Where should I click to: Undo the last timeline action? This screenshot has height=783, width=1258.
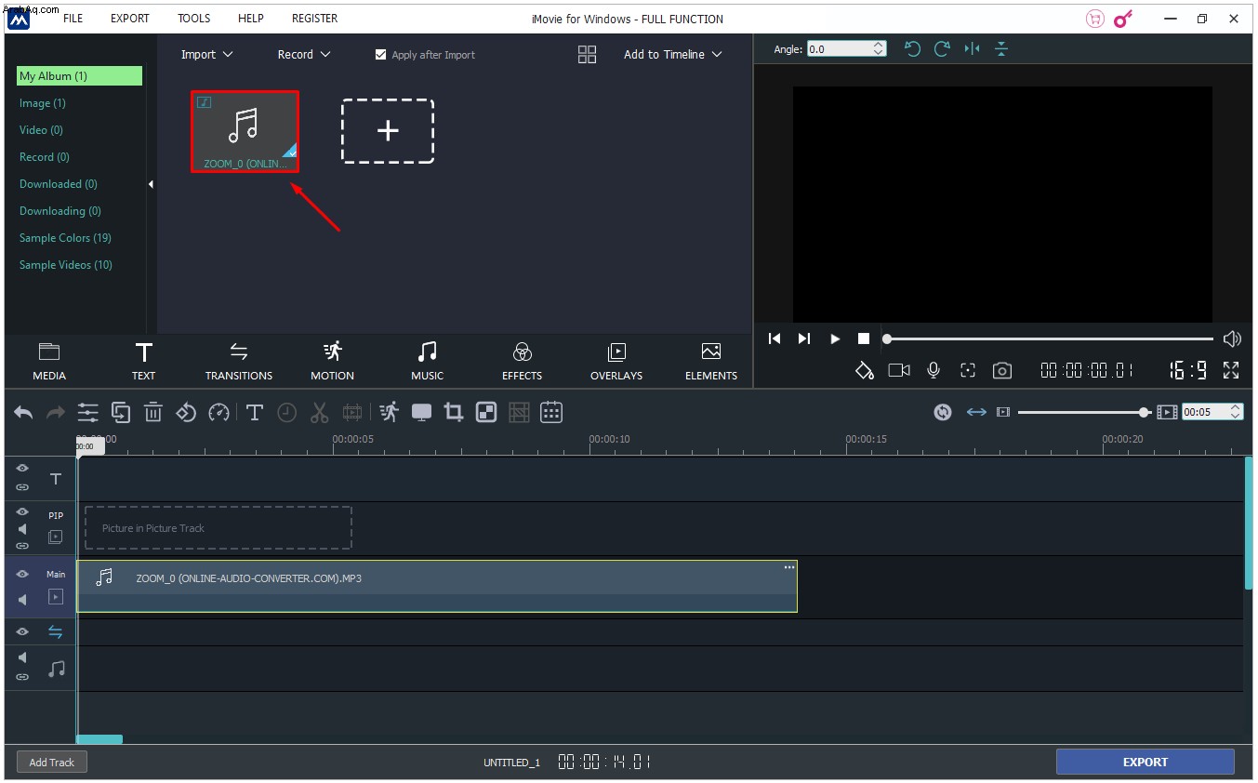click(x=23, y=412)
